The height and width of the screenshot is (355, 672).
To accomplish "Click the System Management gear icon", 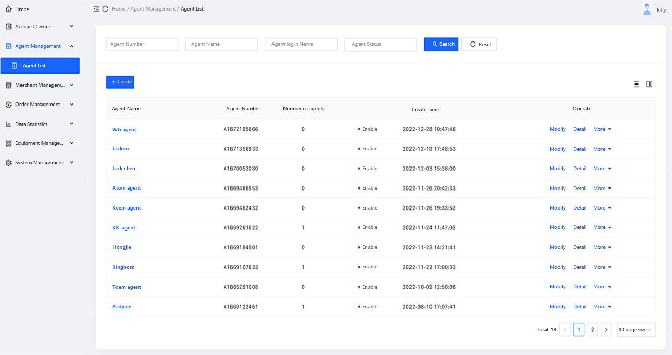I will 8,163.
